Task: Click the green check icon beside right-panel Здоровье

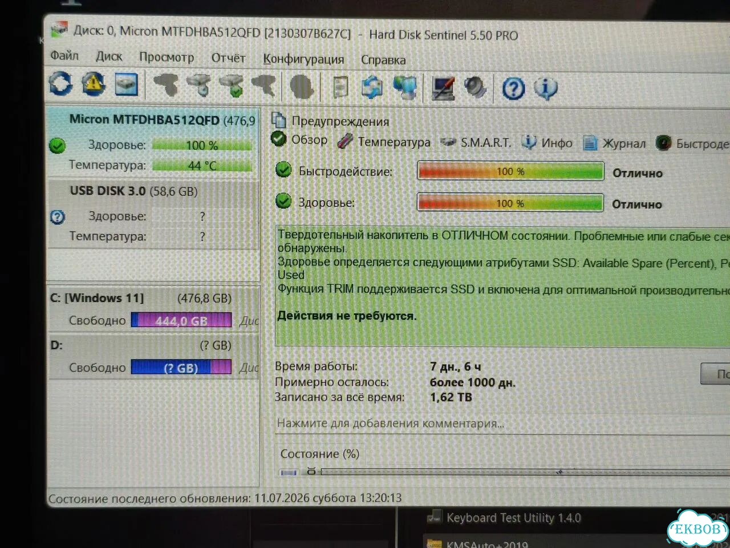Action: 283,201
